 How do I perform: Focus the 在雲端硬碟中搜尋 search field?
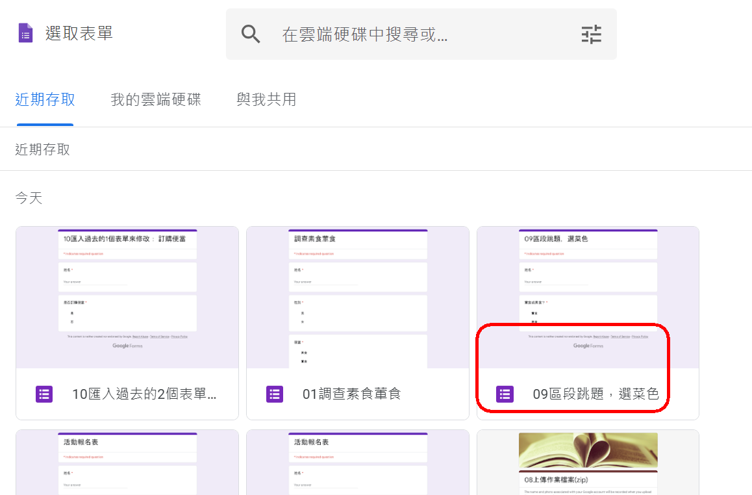tap(416, 34)
